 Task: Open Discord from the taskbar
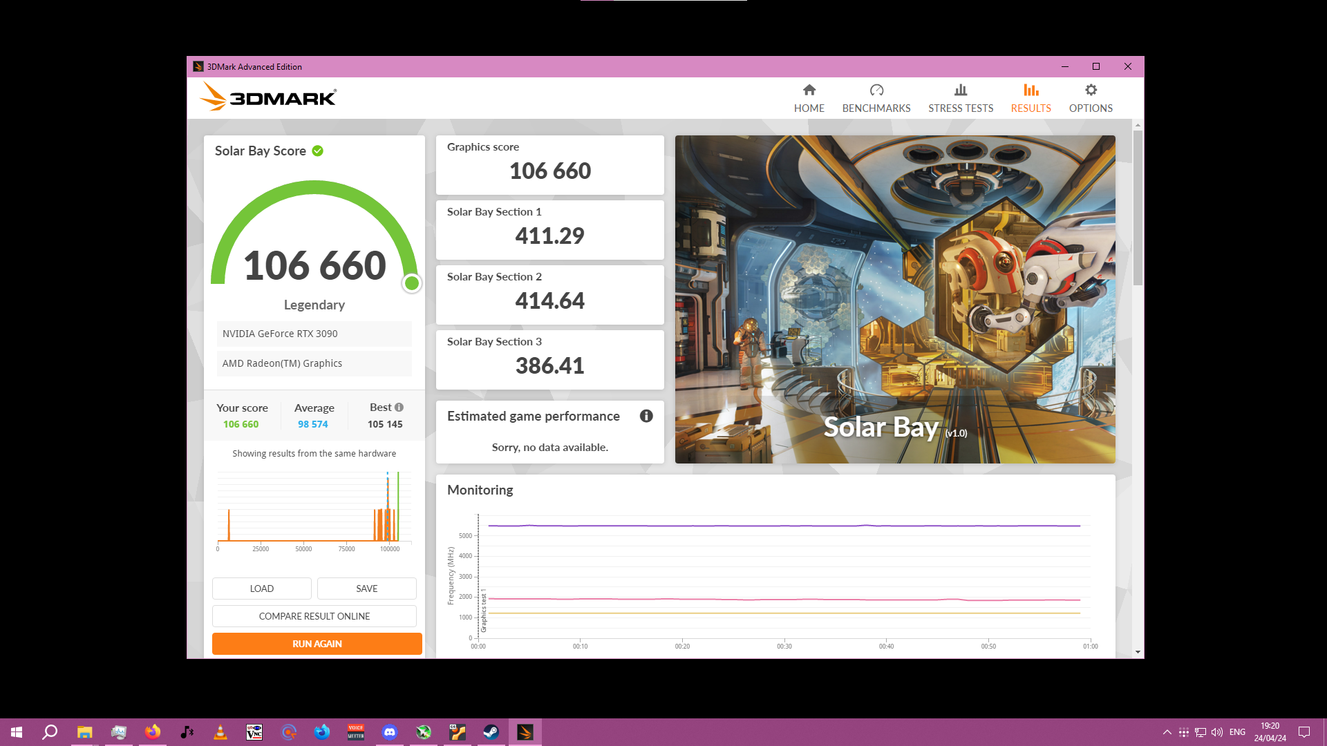click(x=390, y=732)
